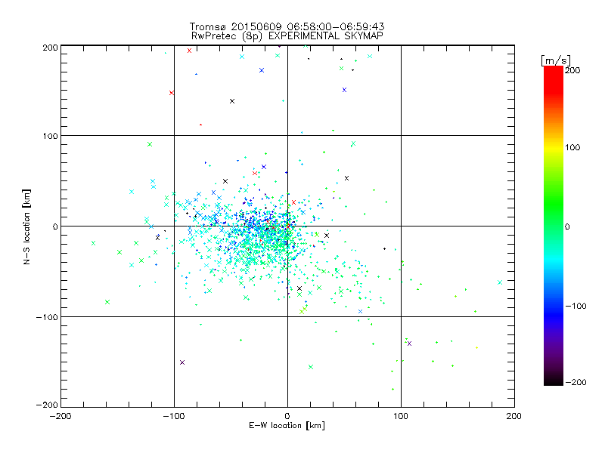Select the green X marker at far left near -171 km
This screenshot has width=605, height=453.
[x=93, y=243]
